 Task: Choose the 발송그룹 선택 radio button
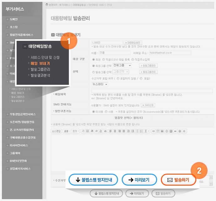[93, 72]
